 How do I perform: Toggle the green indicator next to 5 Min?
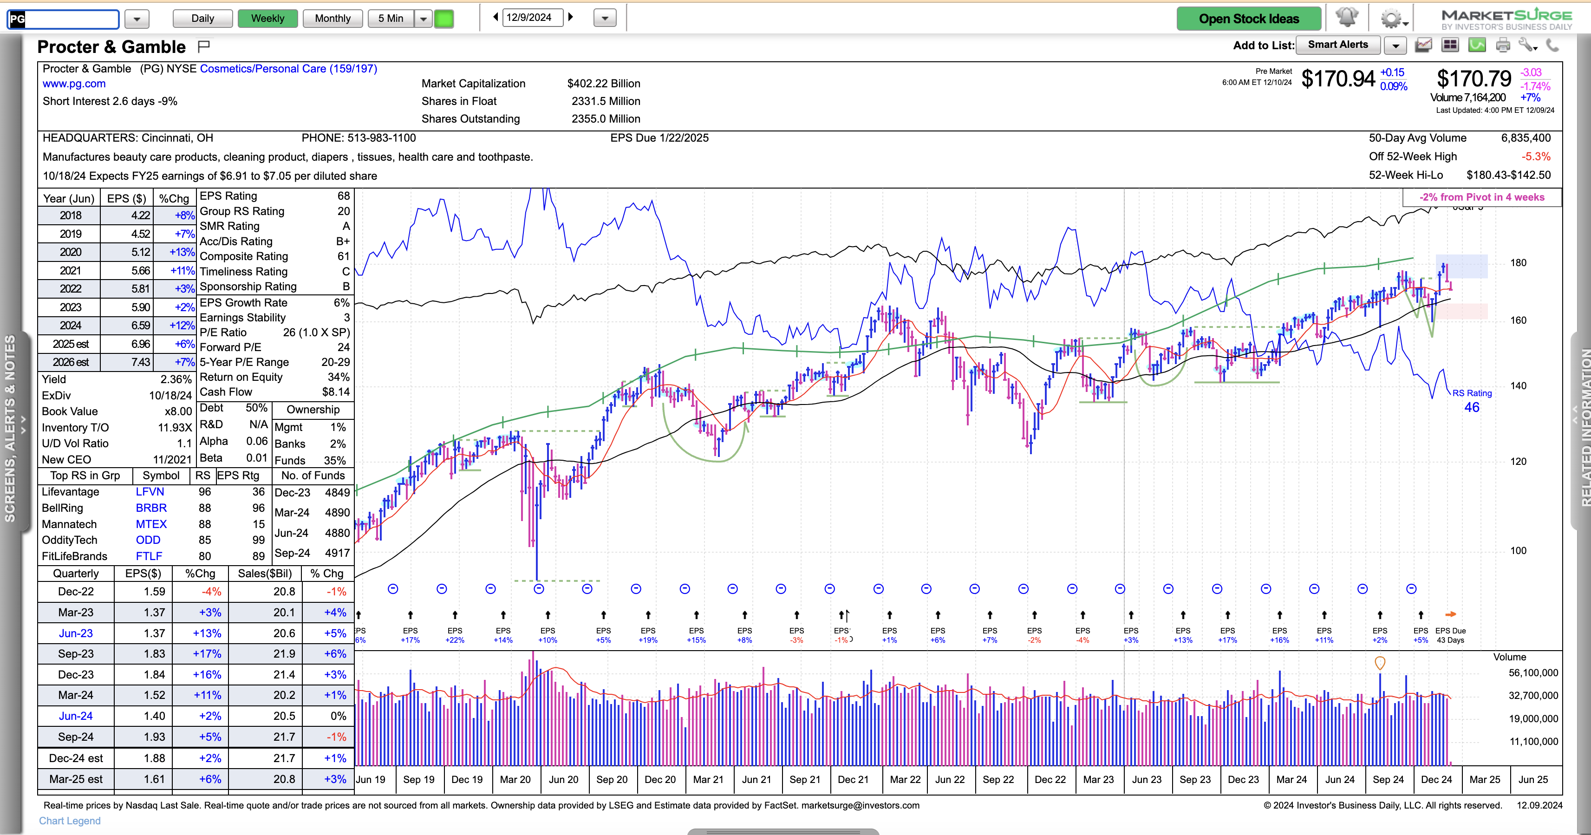pos(443,19)
